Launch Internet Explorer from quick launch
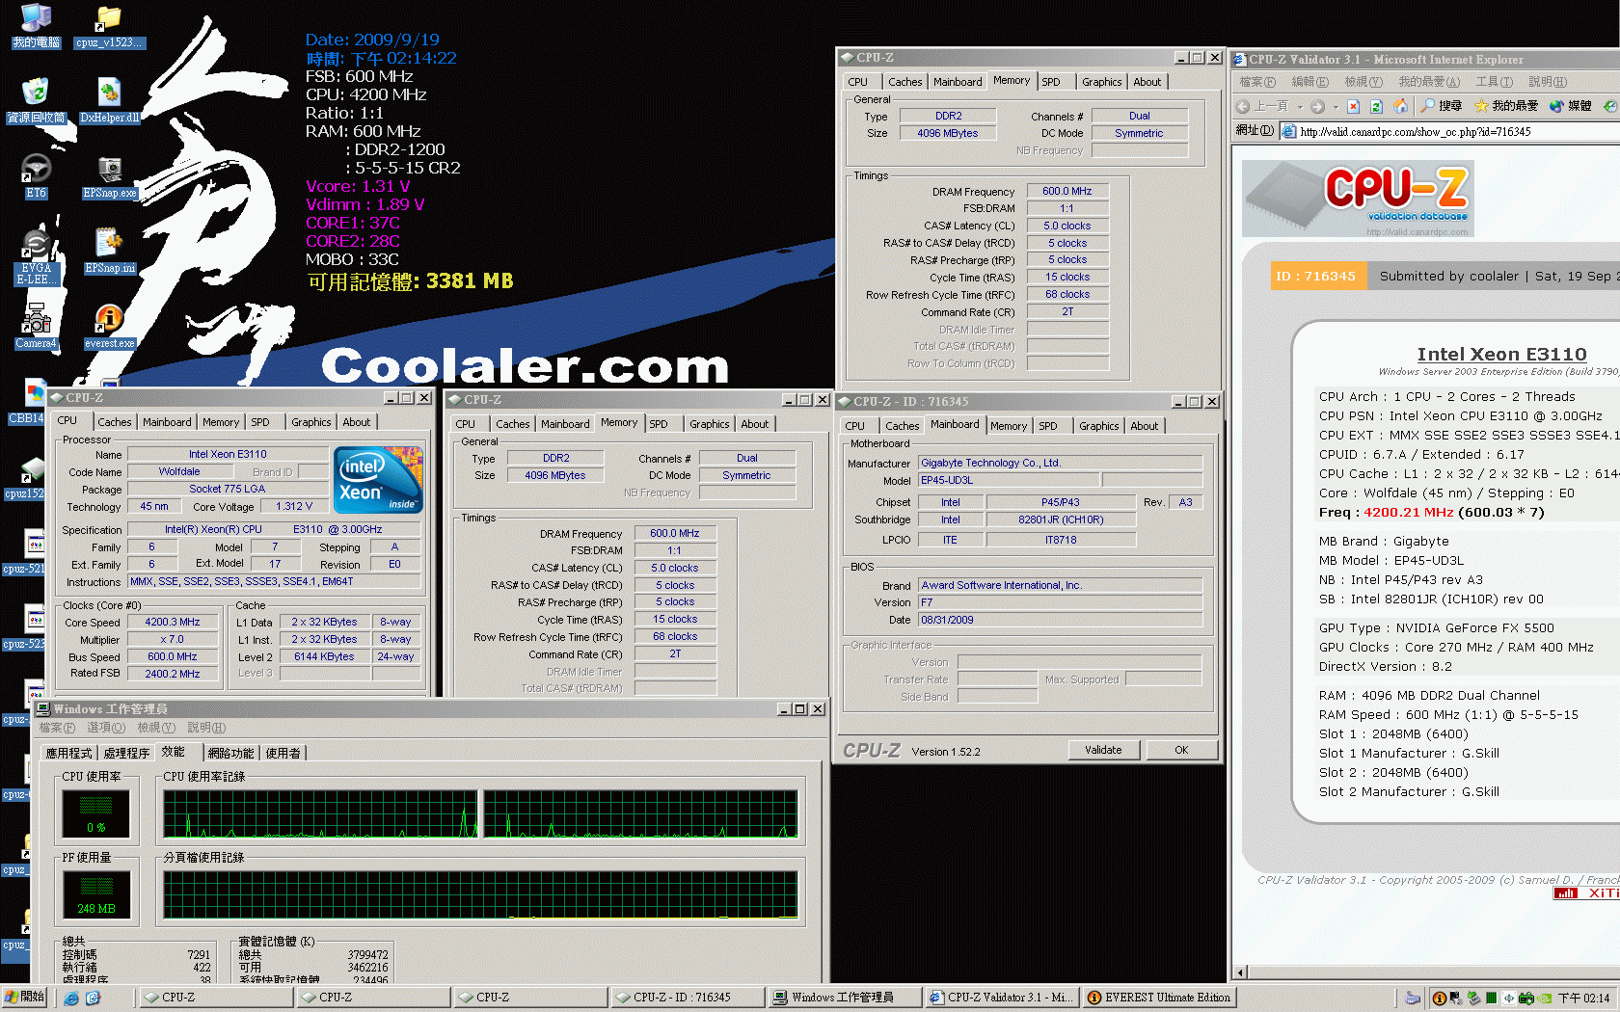The image size is (1620, 1012). 71,998
